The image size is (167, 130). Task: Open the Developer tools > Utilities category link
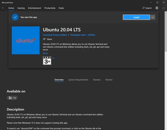point(83,35)
